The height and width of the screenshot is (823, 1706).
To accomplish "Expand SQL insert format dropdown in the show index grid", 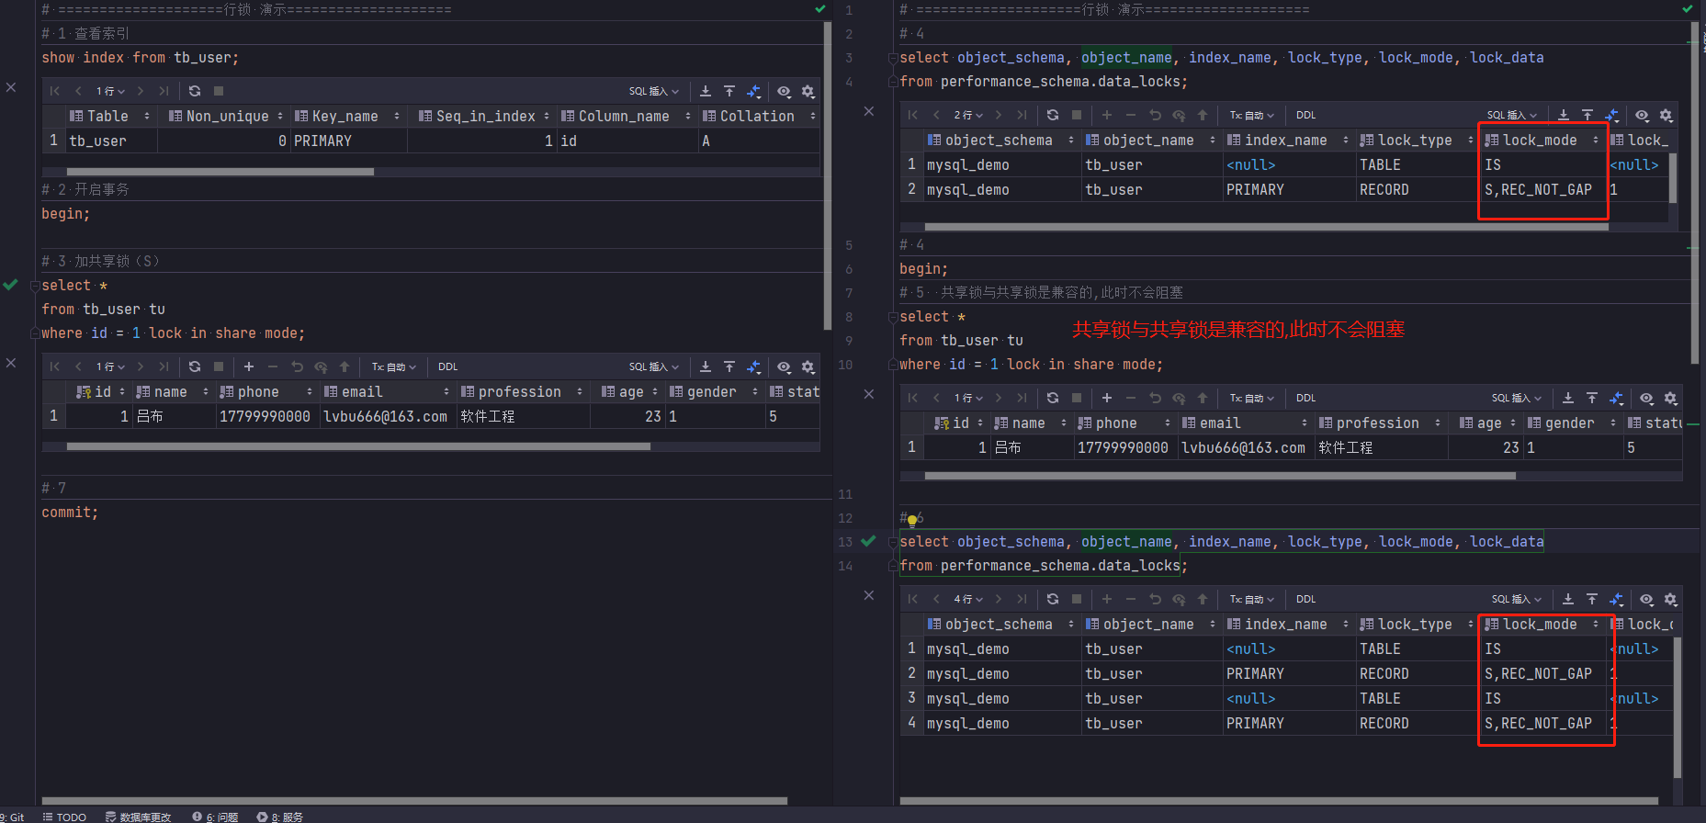I will [654, 91].
